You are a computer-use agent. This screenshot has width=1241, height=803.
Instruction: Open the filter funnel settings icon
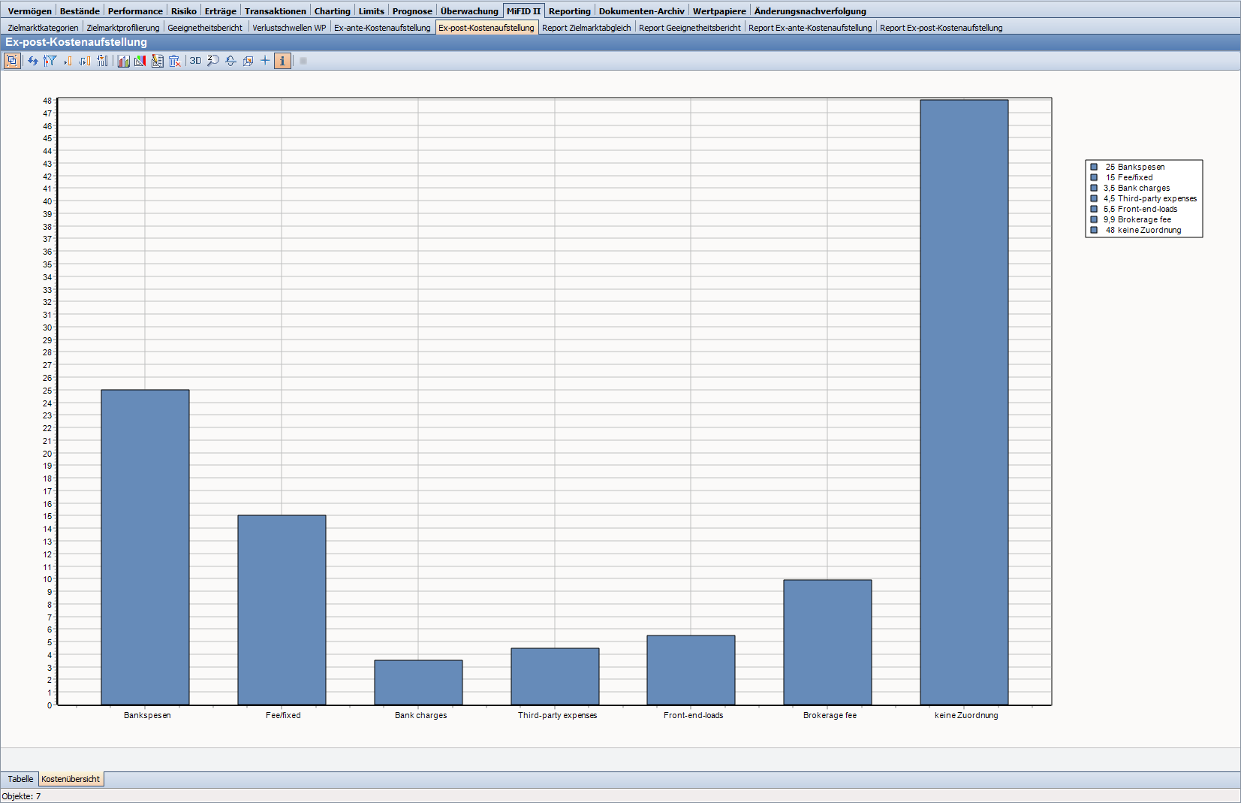coord(50,61)
